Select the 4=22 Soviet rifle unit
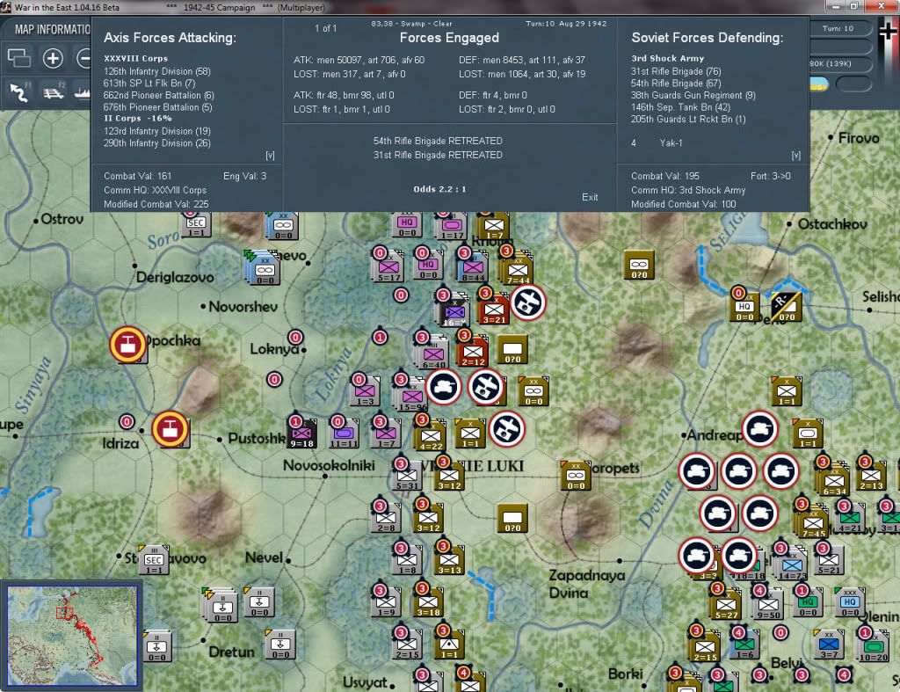 [x=431, y=436]
